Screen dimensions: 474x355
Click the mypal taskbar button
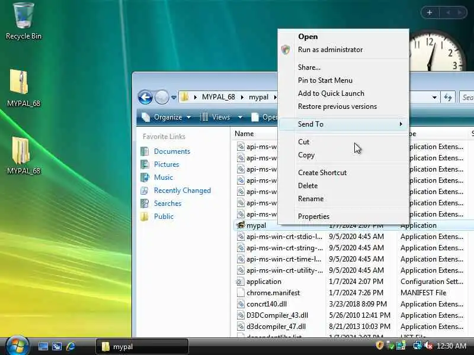142,347
